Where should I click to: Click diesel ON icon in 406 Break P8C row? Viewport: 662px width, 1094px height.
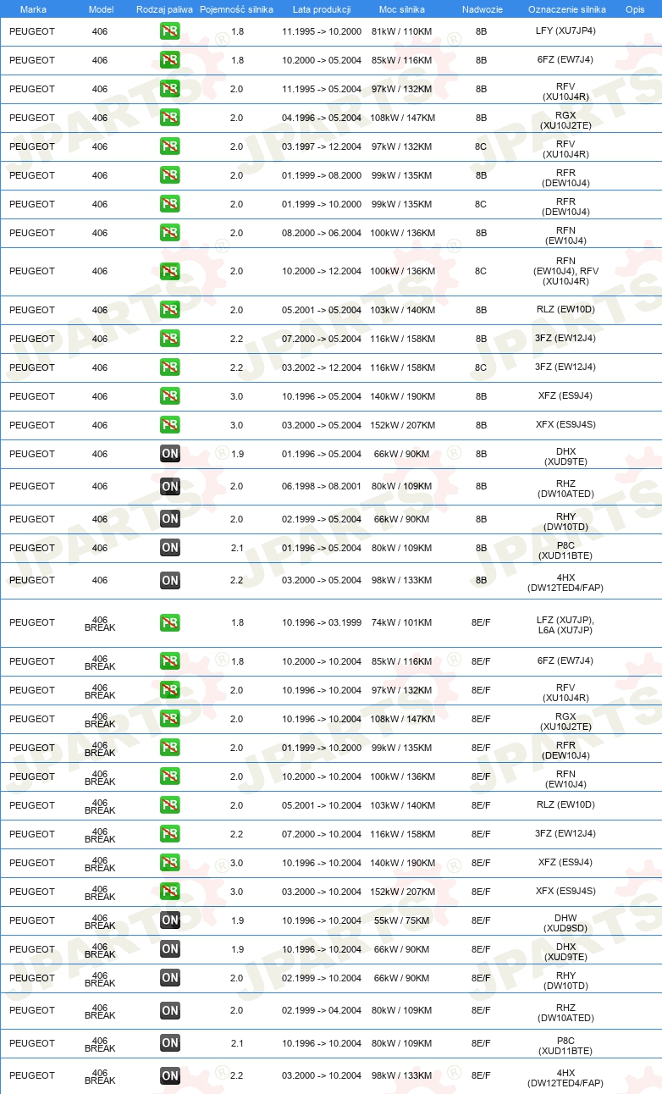click(x=169, y=1043)
